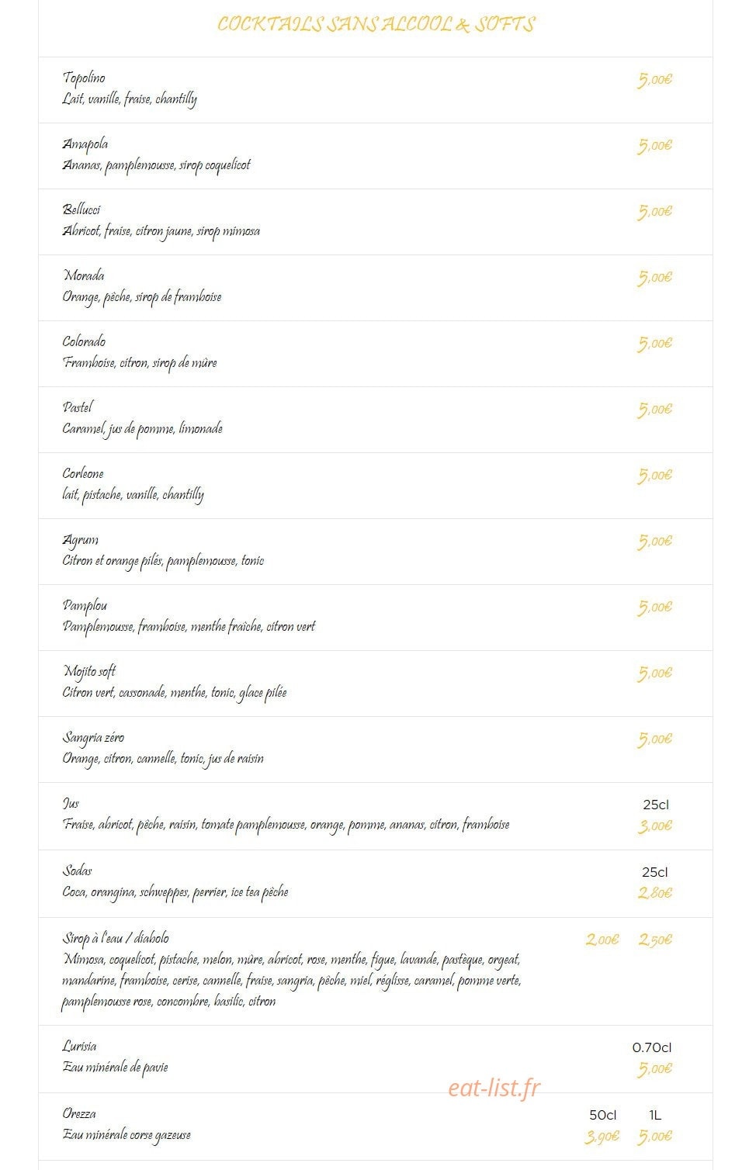The image size is (749, 1170).
Task: Select the Pastel drink title
Action: click(78, 407)
